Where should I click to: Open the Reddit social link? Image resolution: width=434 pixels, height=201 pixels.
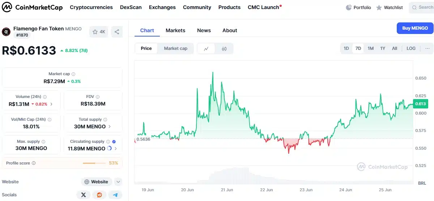click(99, 195)
